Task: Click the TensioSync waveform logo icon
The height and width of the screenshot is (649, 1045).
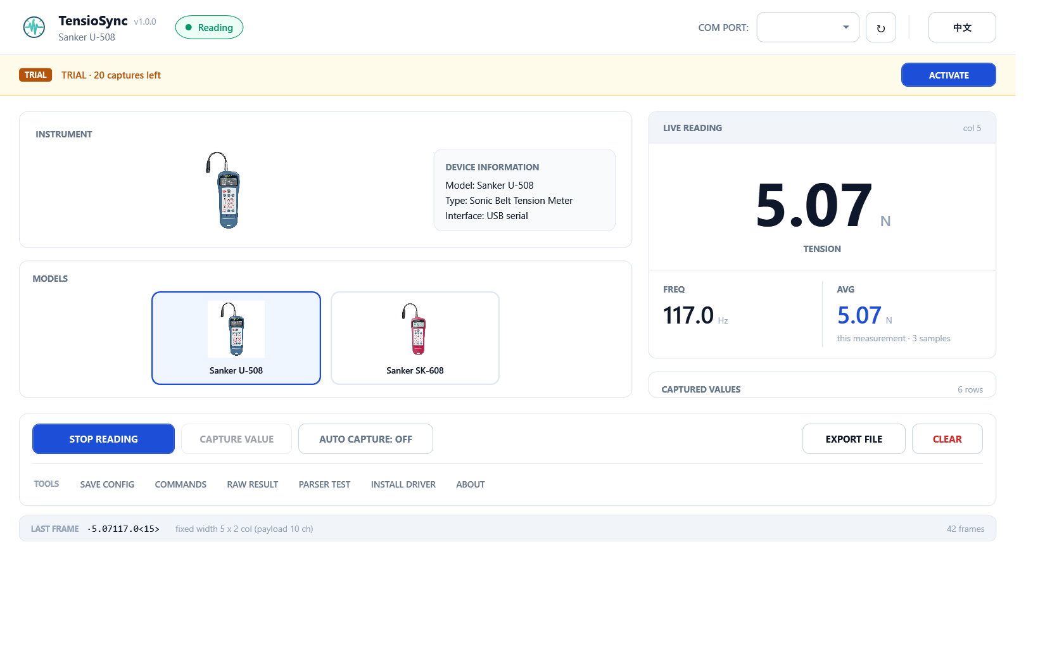Action: click(34, 27)
